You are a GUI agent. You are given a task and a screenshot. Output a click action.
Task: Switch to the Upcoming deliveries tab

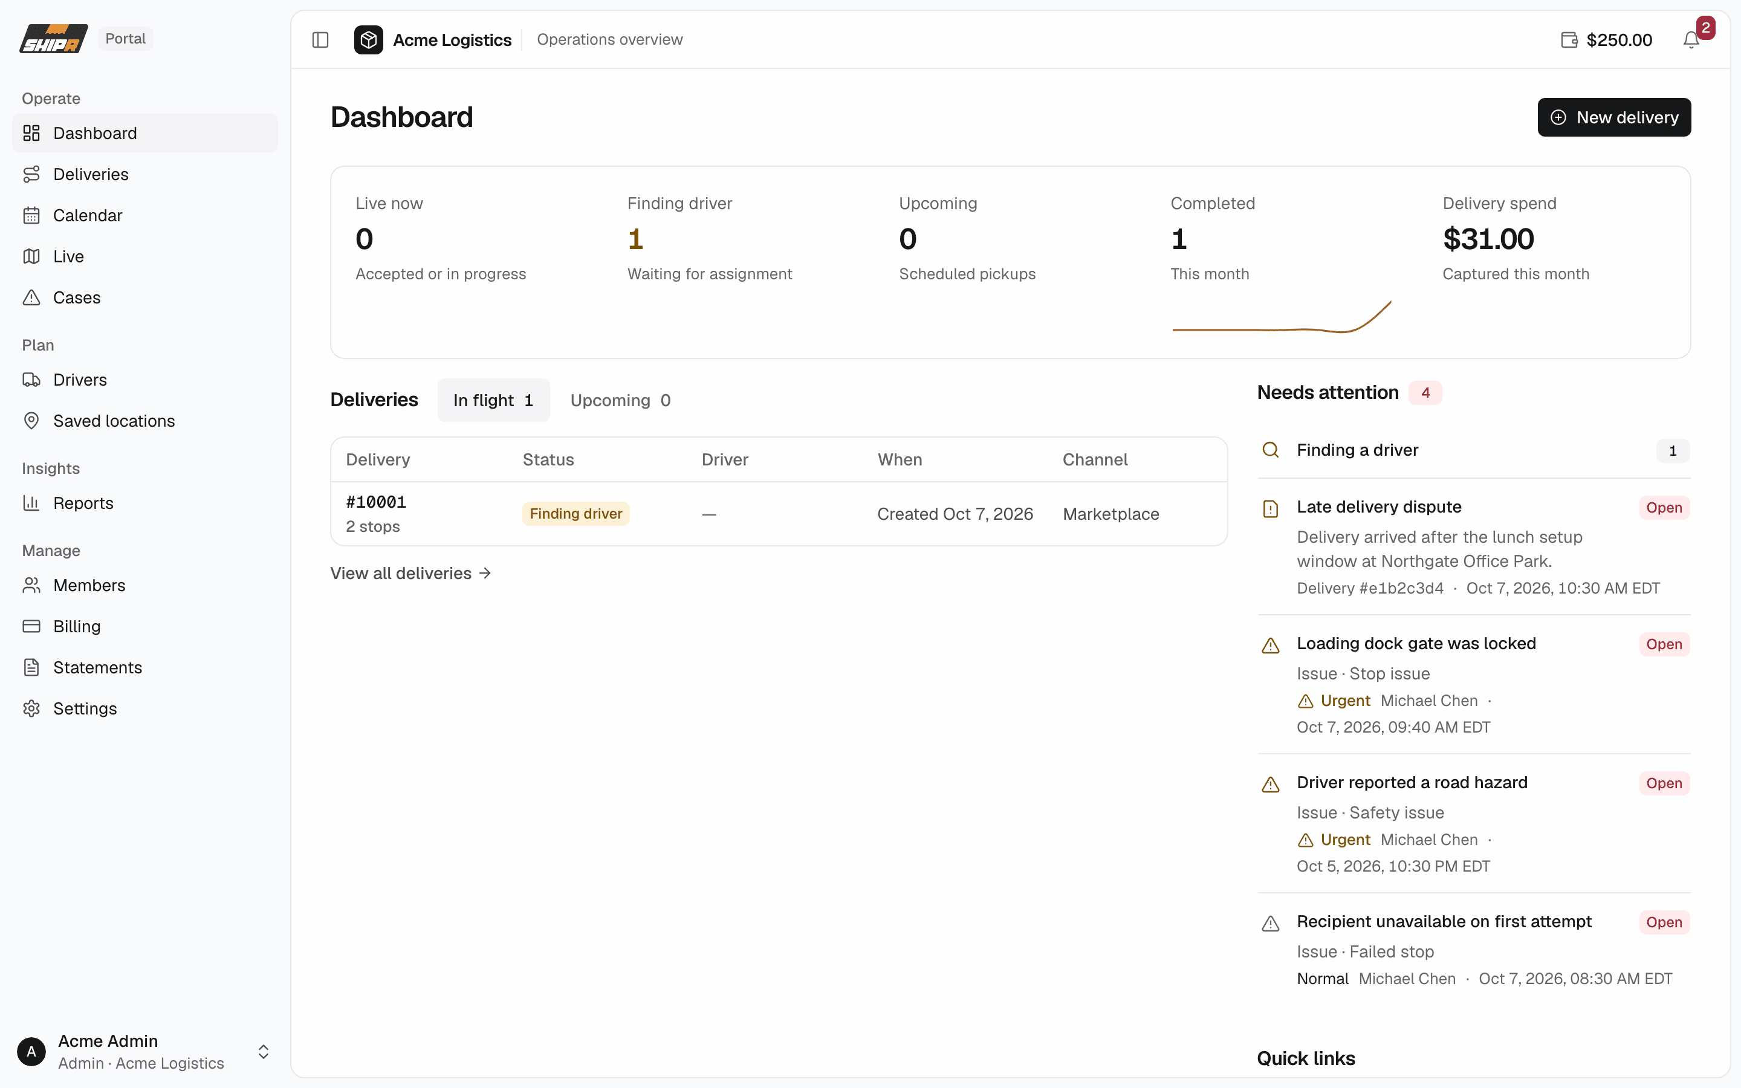tap(620, 400)
